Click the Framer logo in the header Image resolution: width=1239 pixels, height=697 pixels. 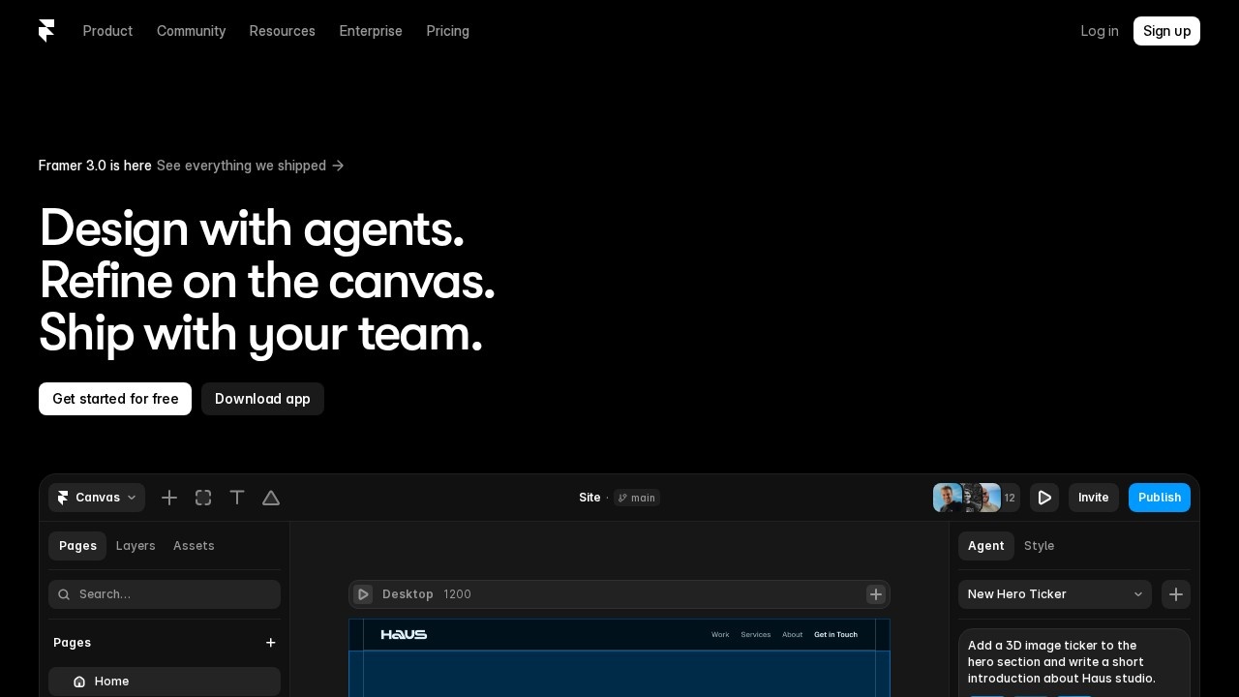46,31
